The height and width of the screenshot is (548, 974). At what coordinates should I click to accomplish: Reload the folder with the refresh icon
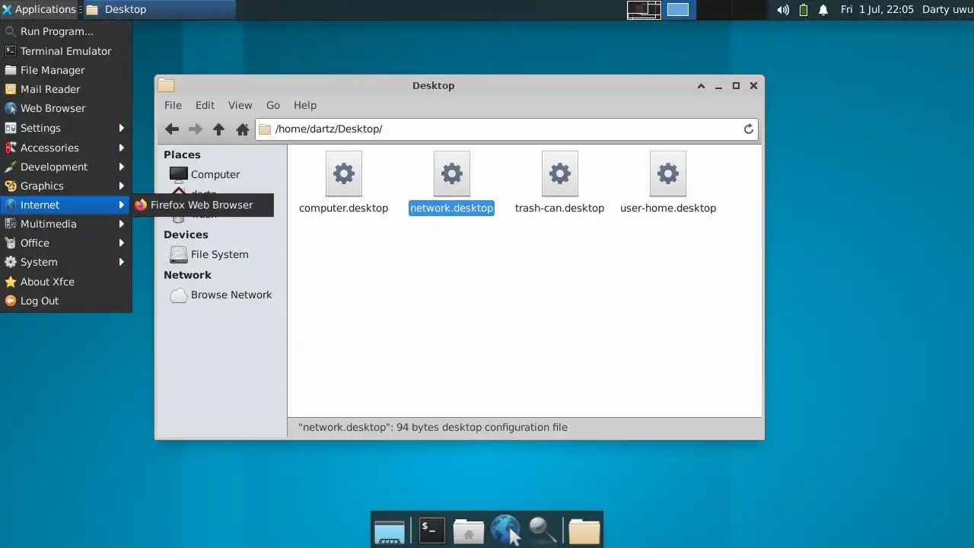pos(749,129)
